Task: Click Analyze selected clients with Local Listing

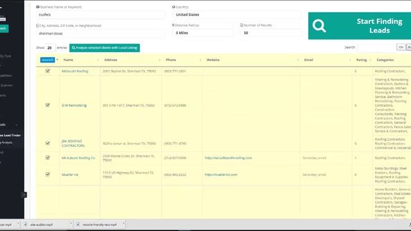Action: (105, 48)
